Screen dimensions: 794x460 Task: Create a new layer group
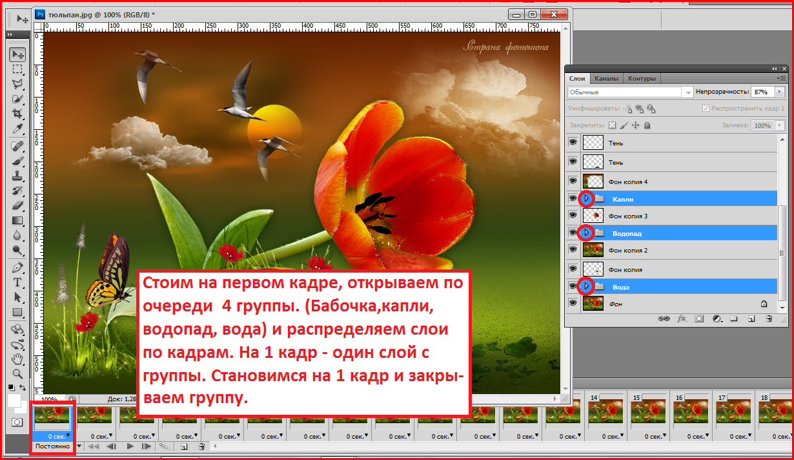tap(734, 319)
